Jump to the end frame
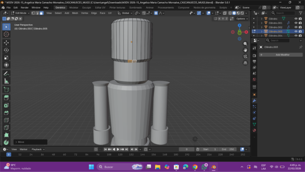 point(126,149)
